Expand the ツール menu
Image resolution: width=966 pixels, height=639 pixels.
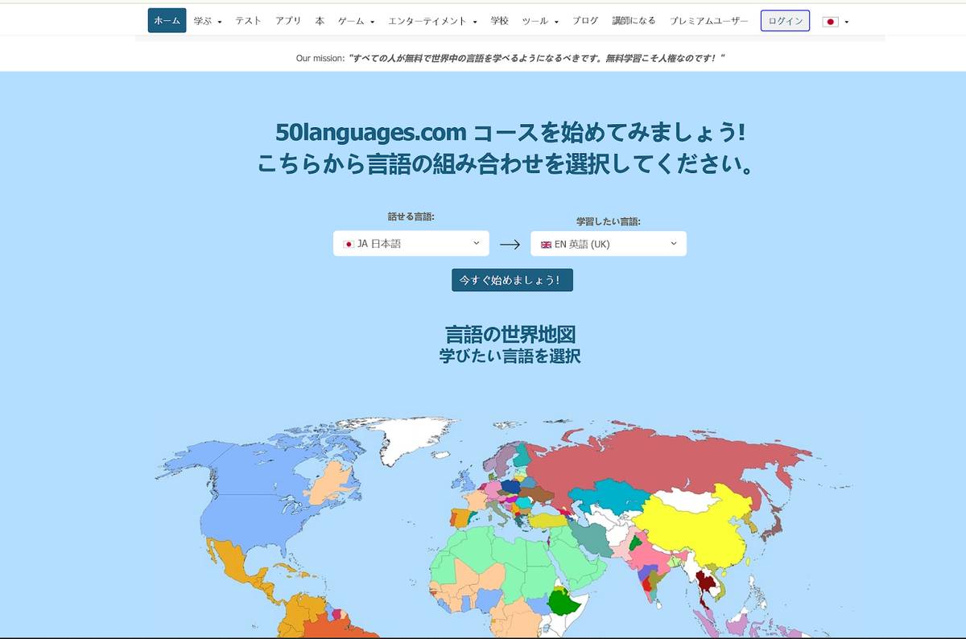tap(539, 21)
